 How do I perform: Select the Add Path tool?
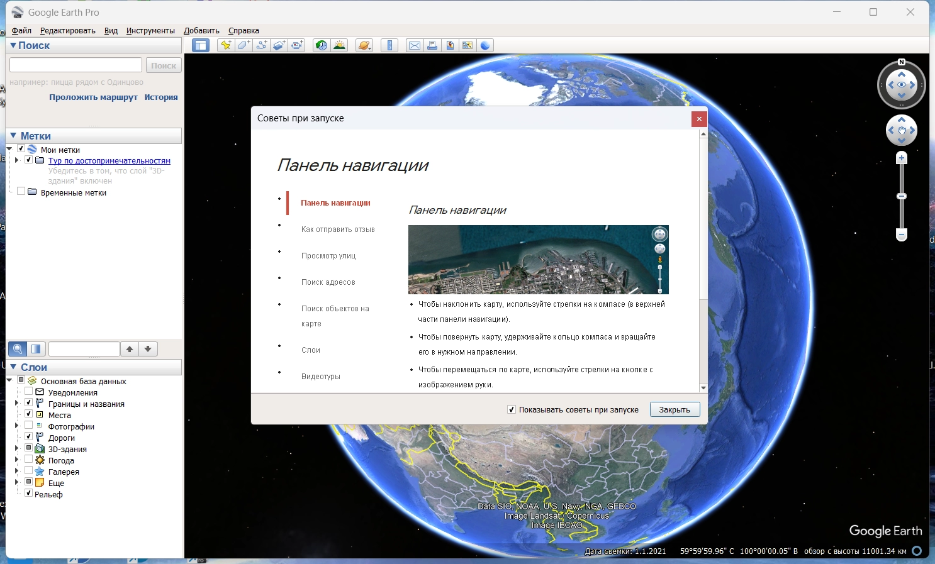[x=261, y=45]
